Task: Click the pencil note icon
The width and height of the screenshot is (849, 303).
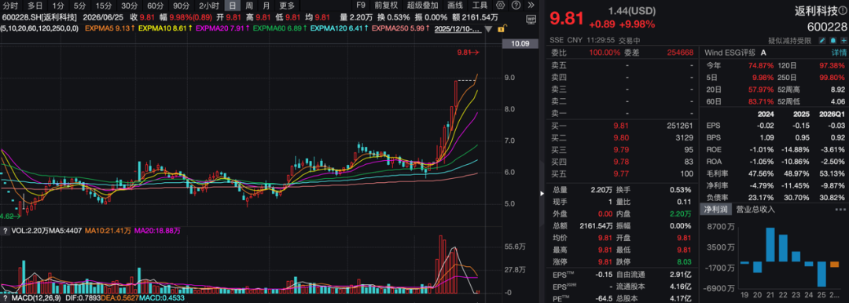Action: (x=822, y=41)
